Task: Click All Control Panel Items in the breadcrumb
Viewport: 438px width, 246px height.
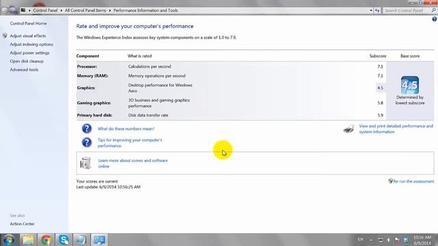Action: pyautogui.click(x=86, y=10)
